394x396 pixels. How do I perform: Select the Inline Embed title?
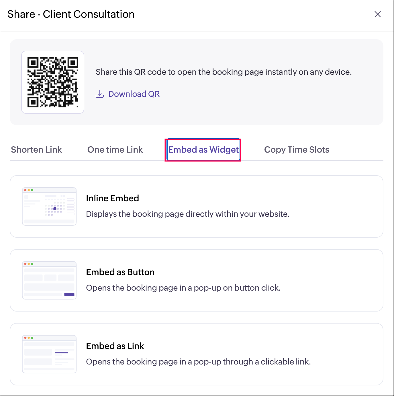pyautogui.click(x=112, y=198)
